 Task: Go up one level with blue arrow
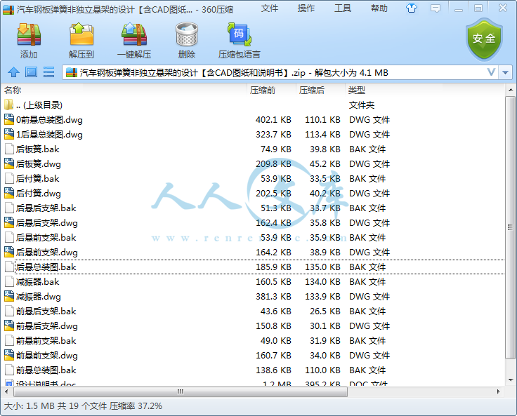[x=13, y=72]
